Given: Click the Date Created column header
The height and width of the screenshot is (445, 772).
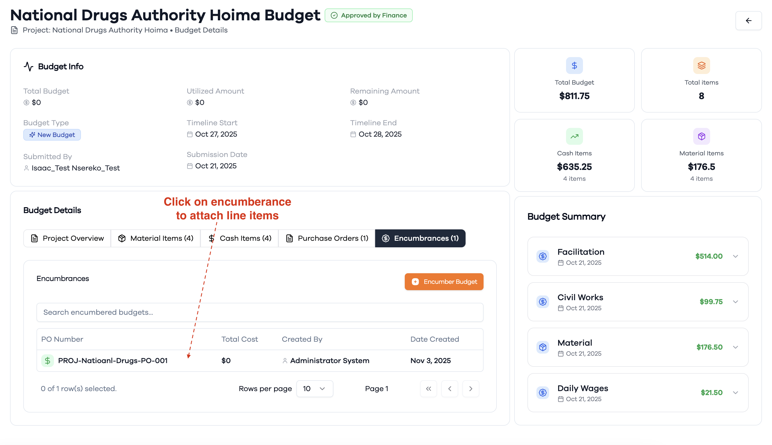Looking at the screenshot, I should pyautogui.click(x=434, y=339).
